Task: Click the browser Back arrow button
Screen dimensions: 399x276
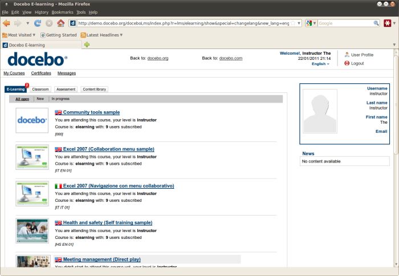Action: click(x=6, y=23)
